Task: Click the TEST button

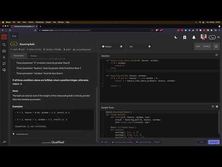Action: [x=202, y=142]
